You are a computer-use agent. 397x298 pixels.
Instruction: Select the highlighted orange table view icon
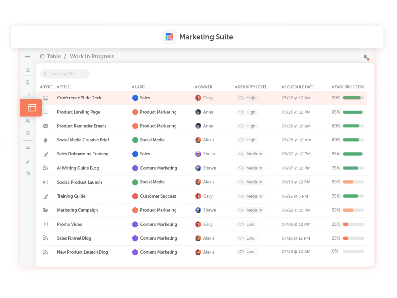coord(32,108)
